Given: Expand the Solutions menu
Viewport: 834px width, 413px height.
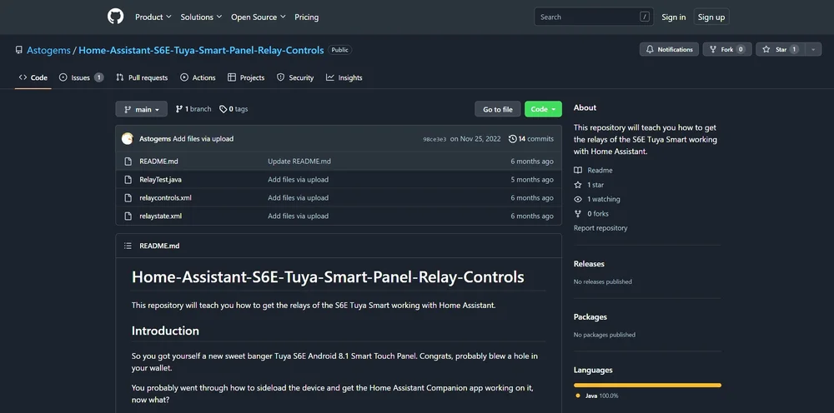Looking at the screenshot, I should click(201, 17).
